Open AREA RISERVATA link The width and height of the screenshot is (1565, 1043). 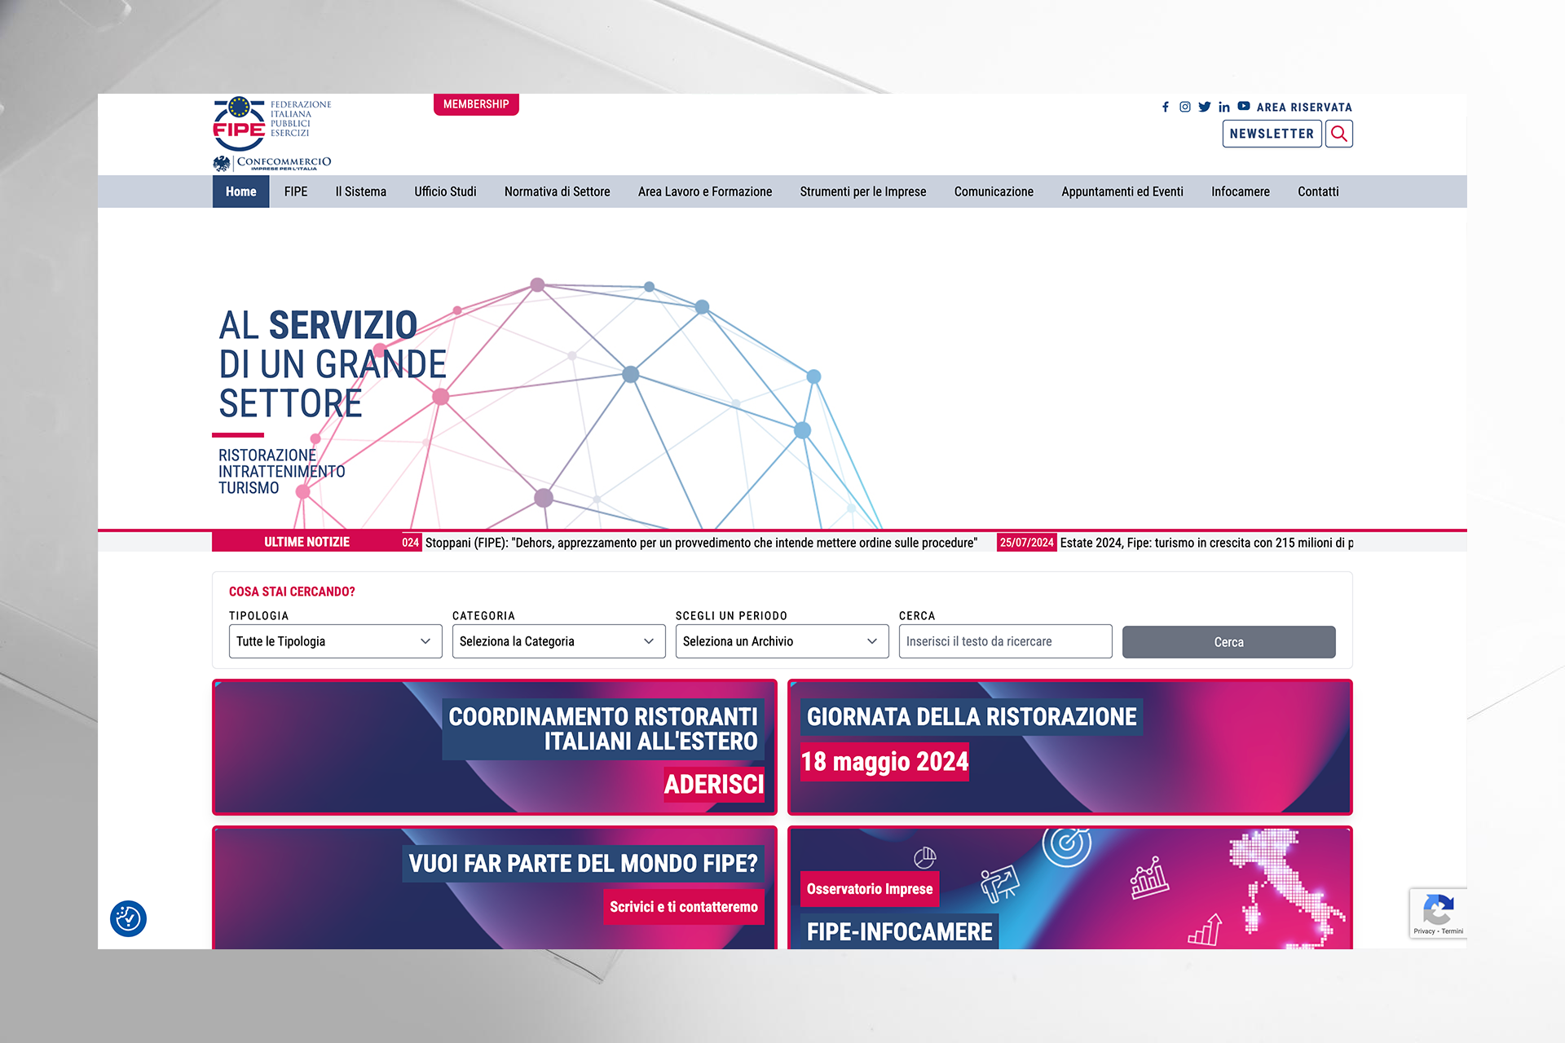[x=1304, y=108]
